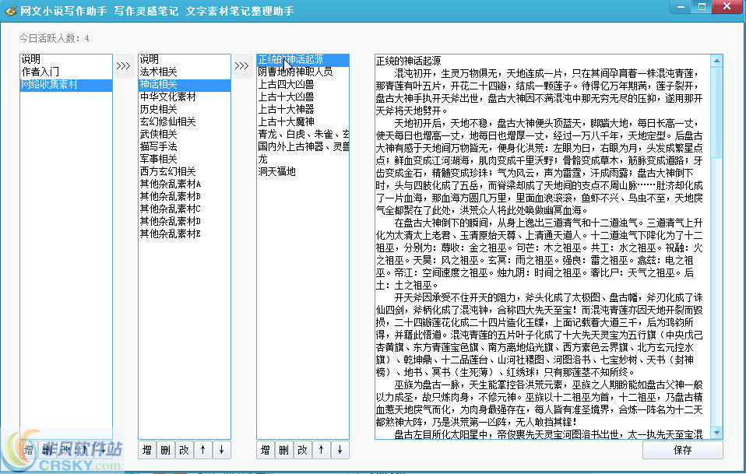Click the pencil app icon in the title bar
The image size is (746, 474).
10,7
